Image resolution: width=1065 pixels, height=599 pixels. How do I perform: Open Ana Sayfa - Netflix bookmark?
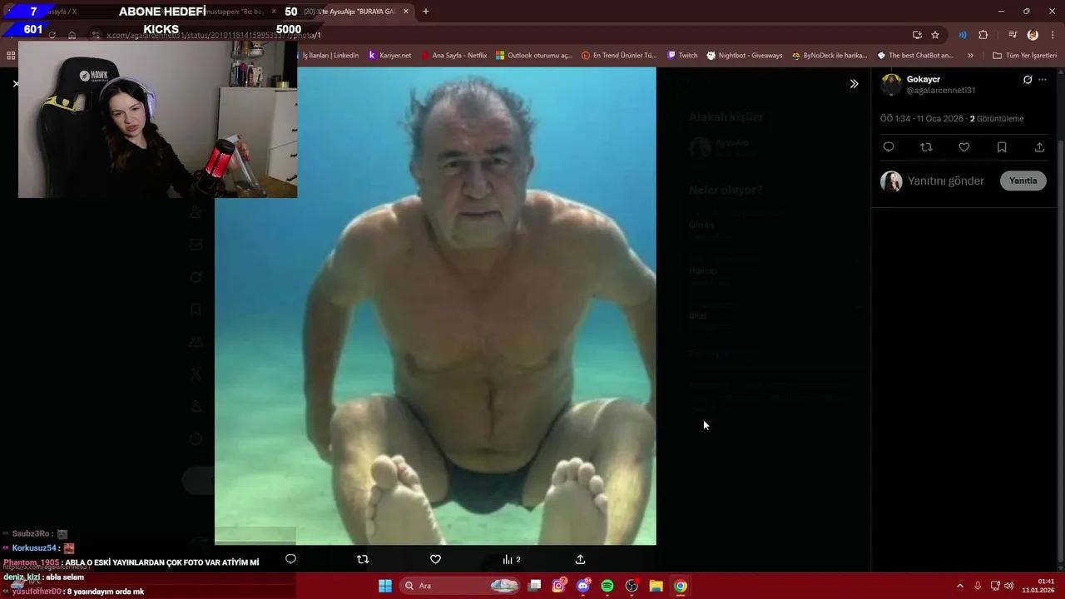pyautogui.click(x=453, y=56)
